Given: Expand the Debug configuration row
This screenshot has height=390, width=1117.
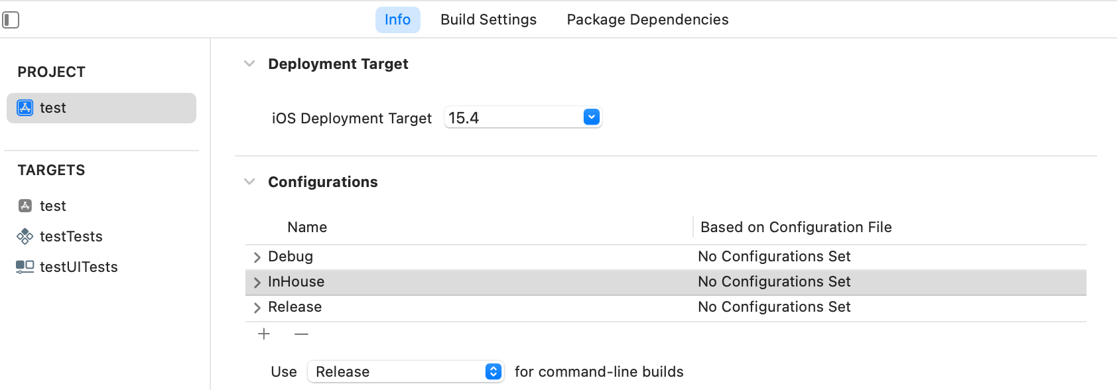Looking at the screenshot, I should click(257, 257).
